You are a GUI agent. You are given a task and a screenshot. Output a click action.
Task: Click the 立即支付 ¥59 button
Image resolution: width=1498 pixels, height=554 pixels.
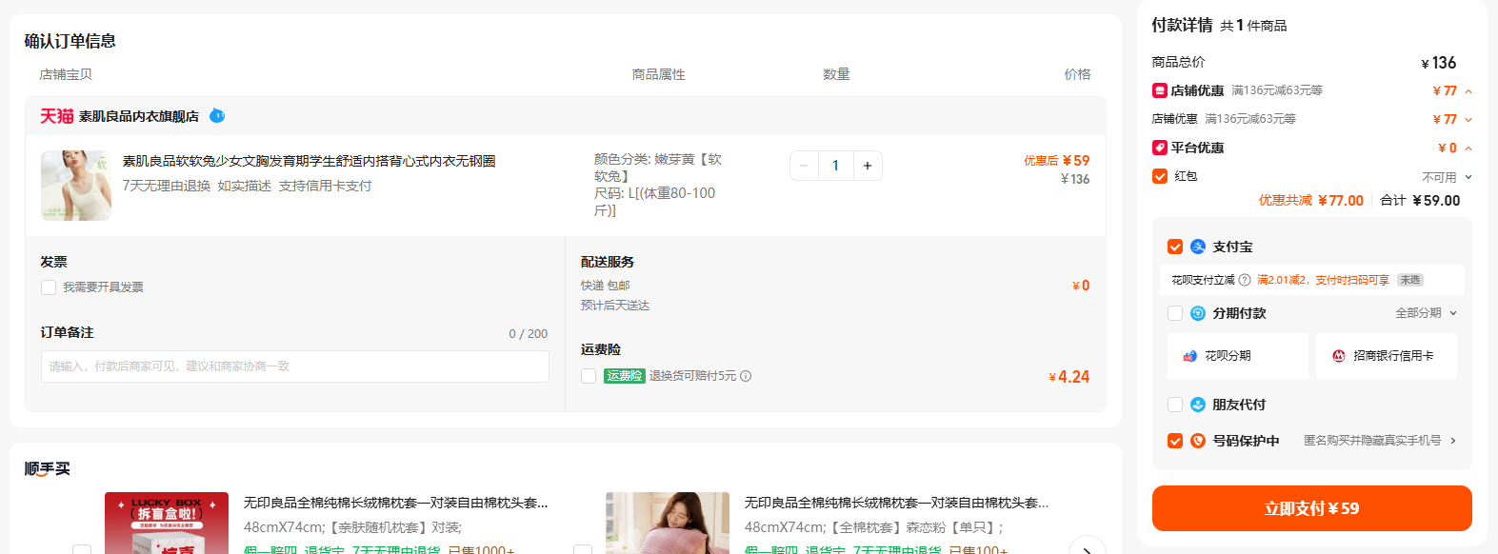tap(1311, 508)
